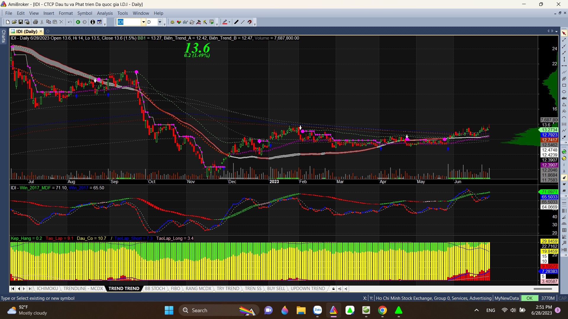The width and height of the screenshot is (568, 319).
Task: Select the Vertical line tool
Action: click(564, 59)
